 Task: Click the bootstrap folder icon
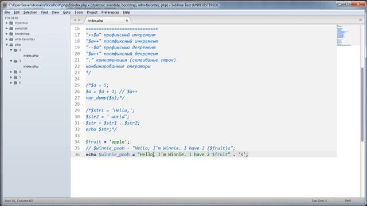point(11,34)
